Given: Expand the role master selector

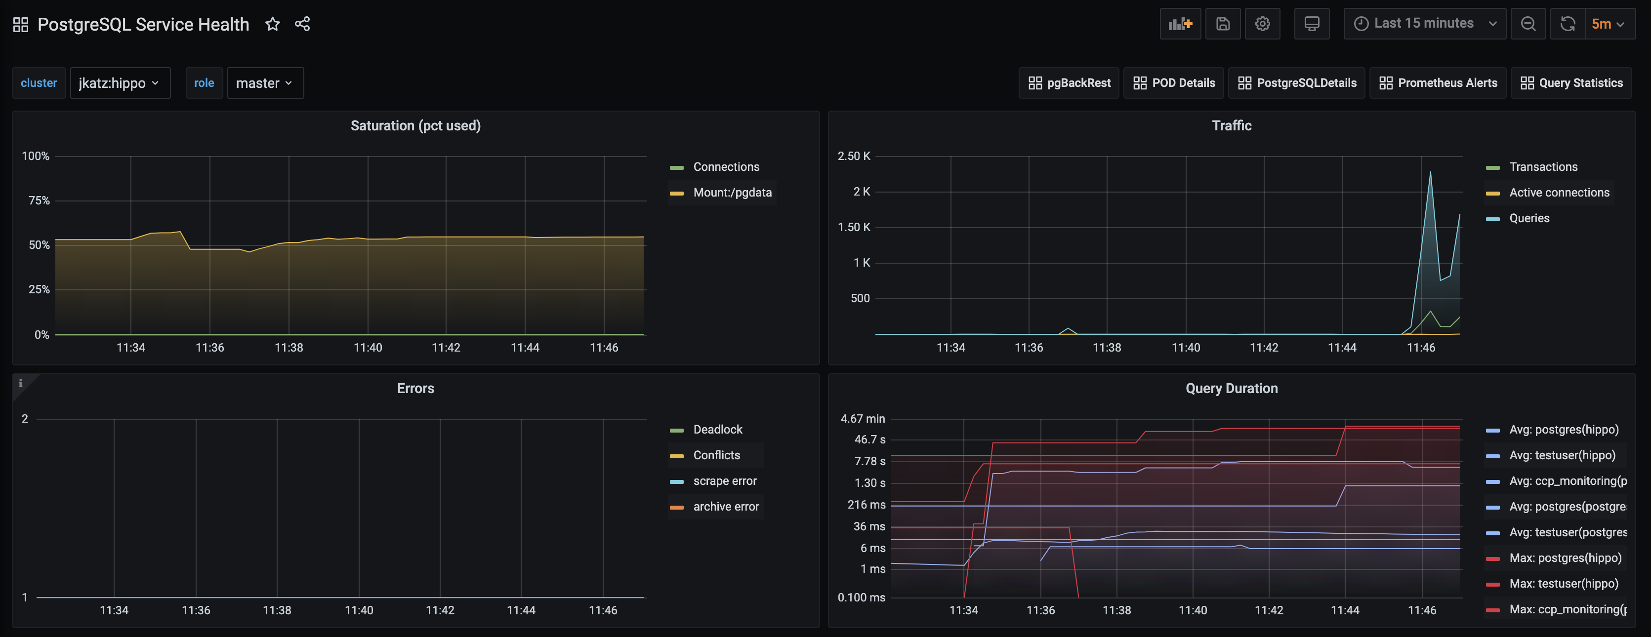Looking at the screenshot, I should click(265, 82).
